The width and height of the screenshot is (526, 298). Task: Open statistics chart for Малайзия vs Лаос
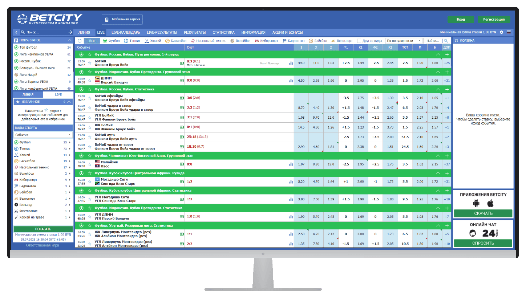(x=291, y=164)
